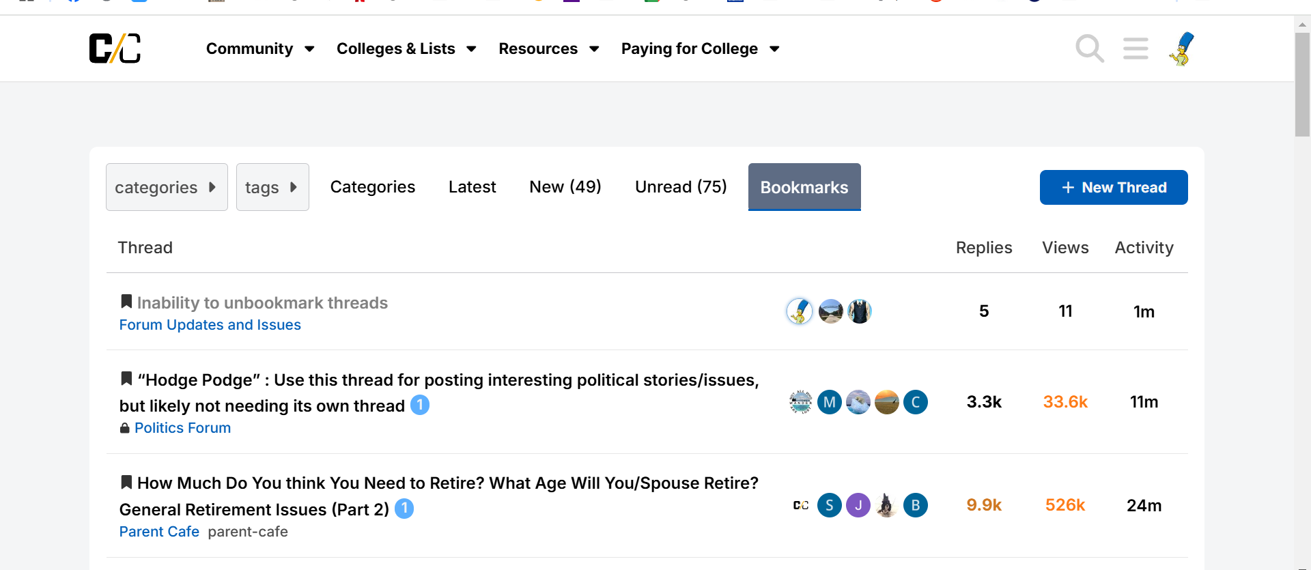Open the hamburger menu icon
The image size is (1311, 570).
point(1136,48)
